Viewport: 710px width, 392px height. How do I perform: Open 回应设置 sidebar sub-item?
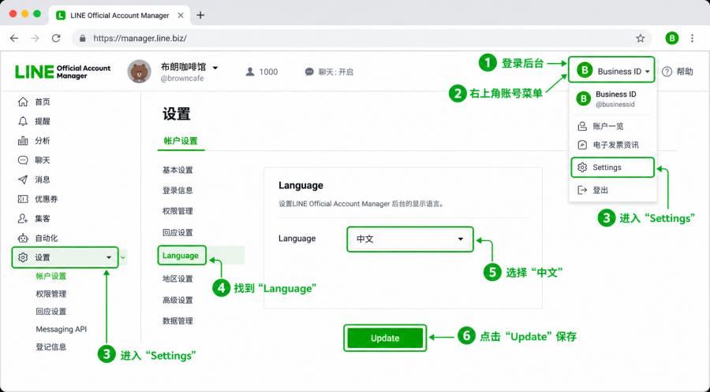pyautogui.click(x=51, y=312)
